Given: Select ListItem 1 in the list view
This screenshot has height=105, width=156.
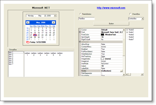Looking at the screenshot, I should pos(27,54).
